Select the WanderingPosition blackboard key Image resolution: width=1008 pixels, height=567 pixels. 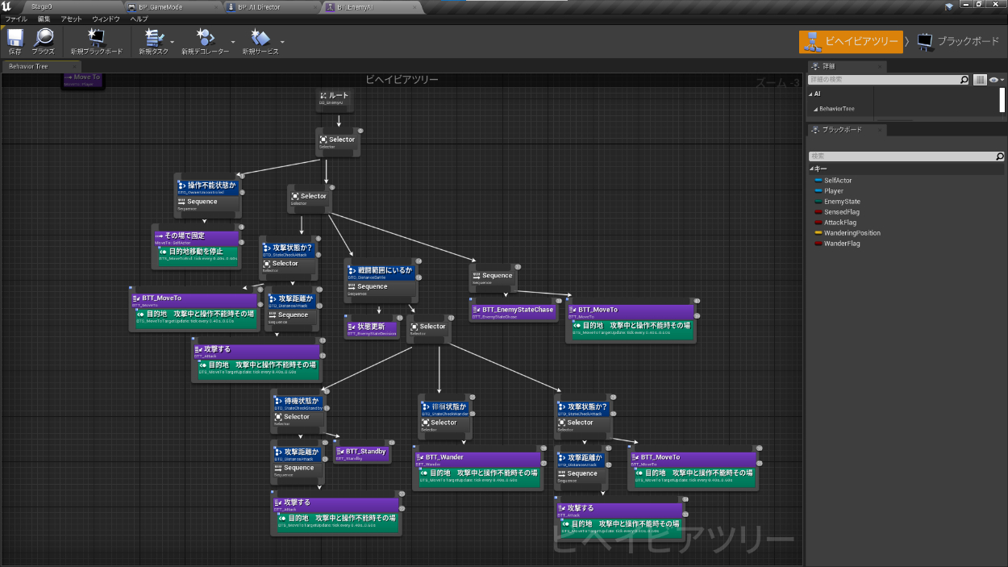[852, 233]
